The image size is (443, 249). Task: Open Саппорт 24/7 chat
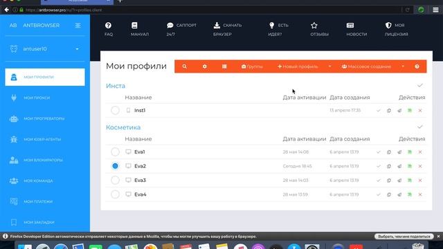(x=181, y=29)
